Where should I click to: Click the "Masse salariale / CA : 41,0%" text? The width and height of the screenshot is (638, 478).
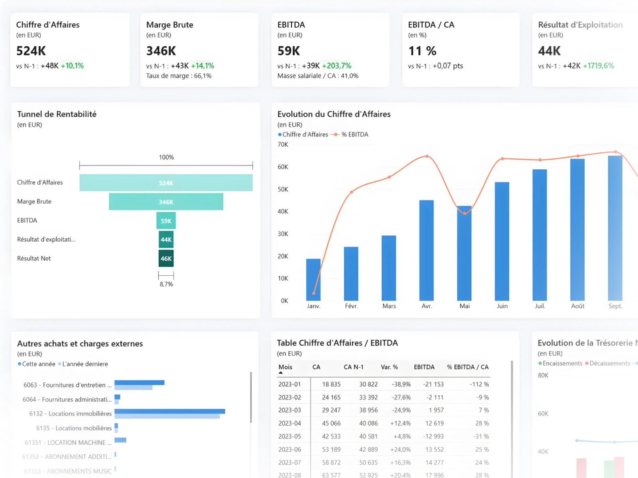point(318,76)
